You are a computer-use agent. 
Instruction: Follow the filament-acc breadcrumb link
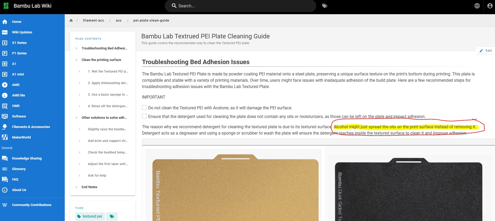pos(93,20)
